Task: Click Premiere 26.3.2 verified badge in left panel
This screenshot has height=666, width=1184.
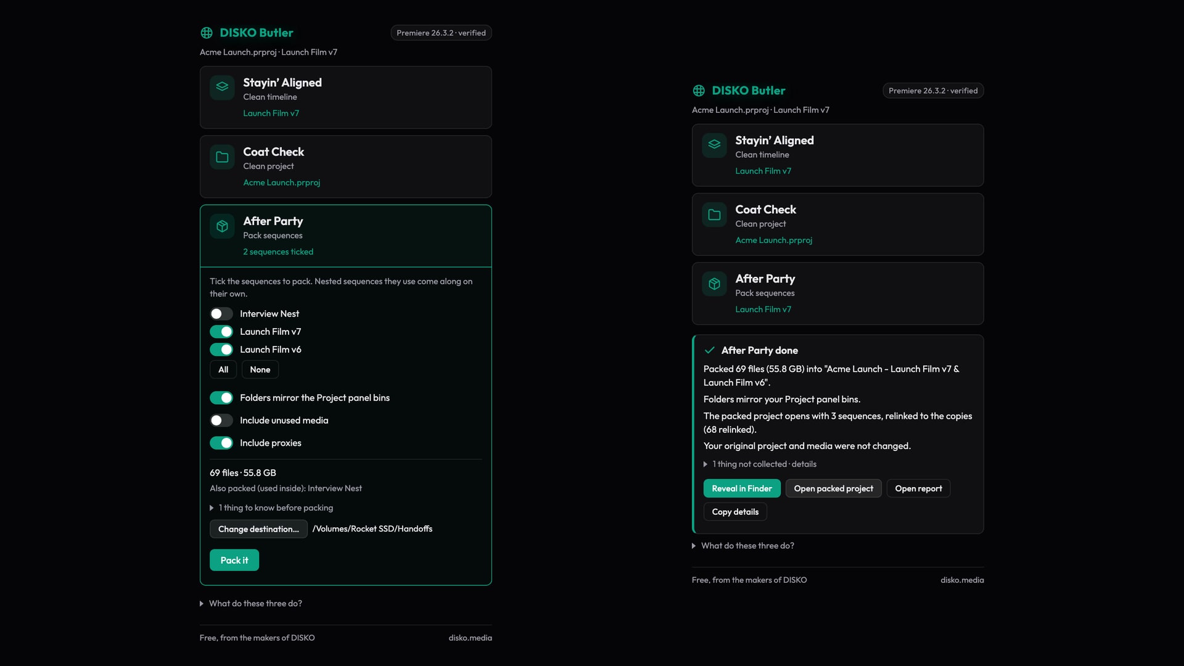Action: click(441, 33)
